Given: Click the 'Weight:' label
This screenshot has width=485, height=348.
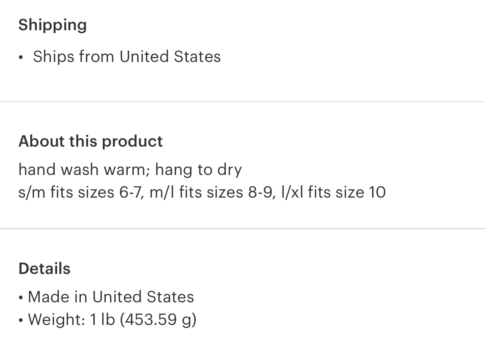Looking at the screenshot, I should [x=57, y=319].
